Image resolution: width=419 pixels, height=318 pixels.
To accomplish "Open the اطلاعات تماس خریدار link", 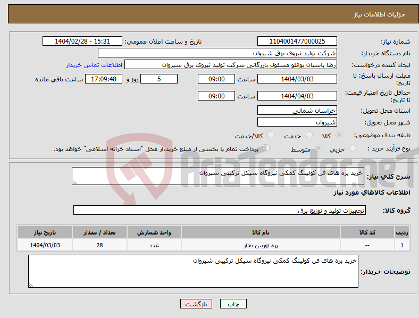I will [94, 65].
